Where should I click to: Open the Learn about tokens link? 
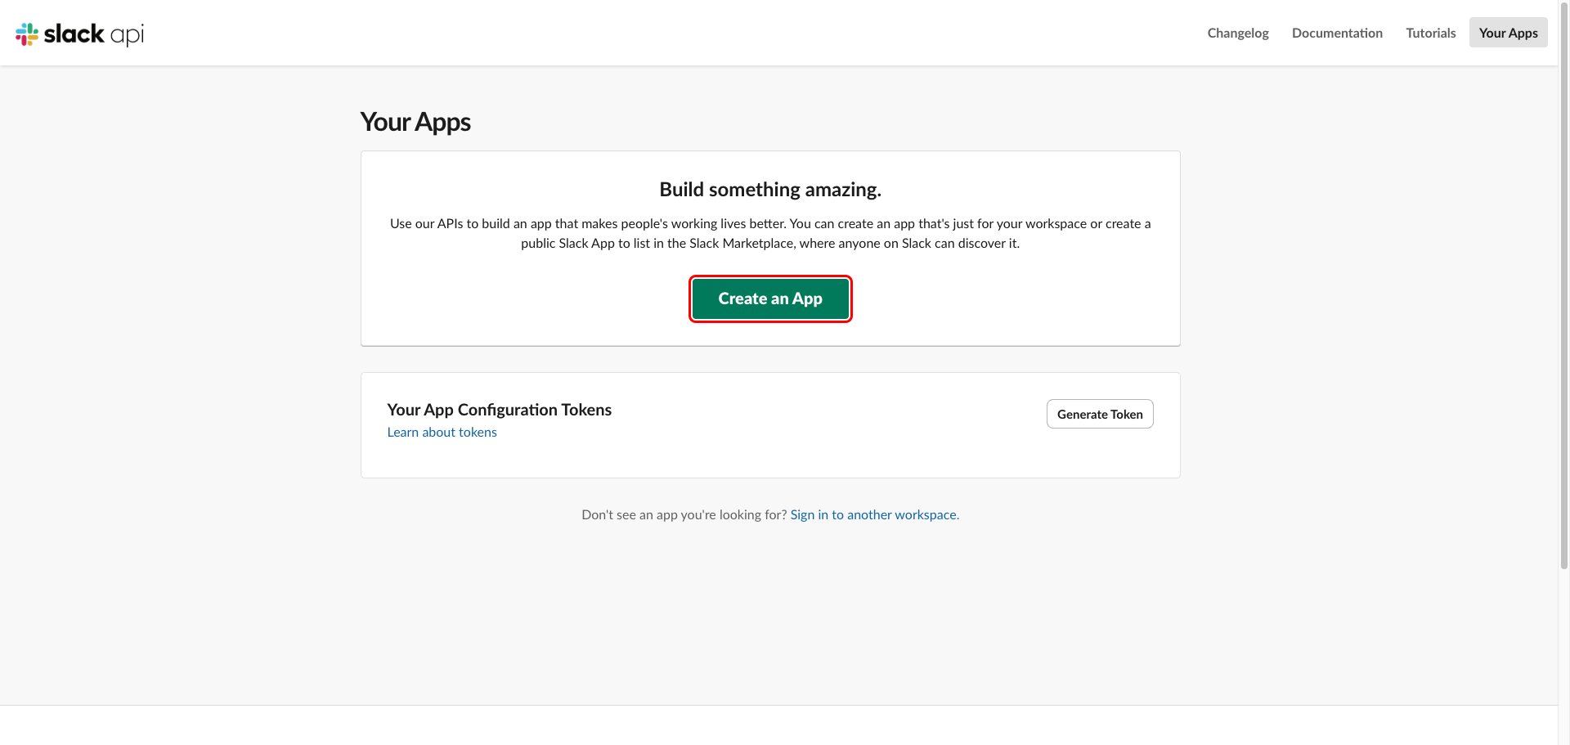[x=442, y=432]
